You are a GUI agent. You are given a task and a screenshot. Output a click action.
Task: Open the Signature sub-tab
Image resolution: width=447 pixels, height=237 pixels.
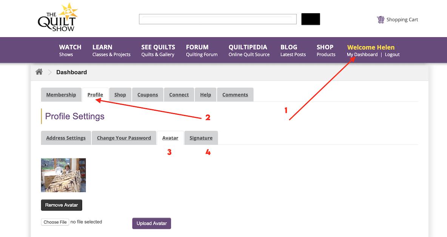coord(201,138)
